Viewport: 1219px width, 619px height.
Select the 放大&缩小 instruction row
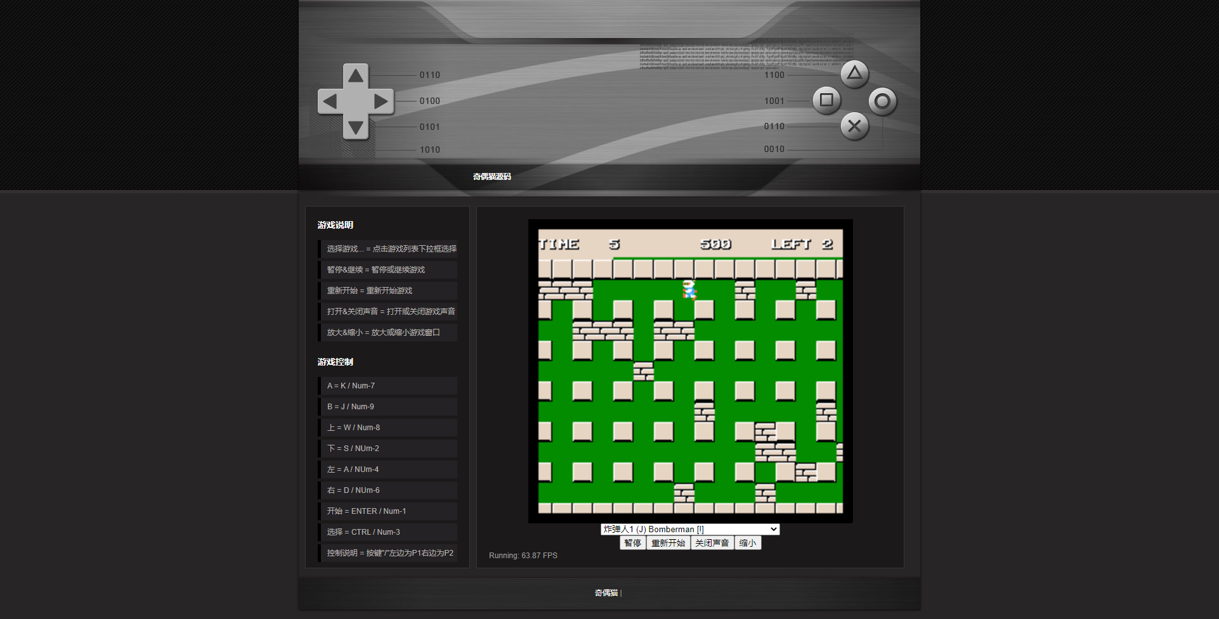[x=388, y=333]
